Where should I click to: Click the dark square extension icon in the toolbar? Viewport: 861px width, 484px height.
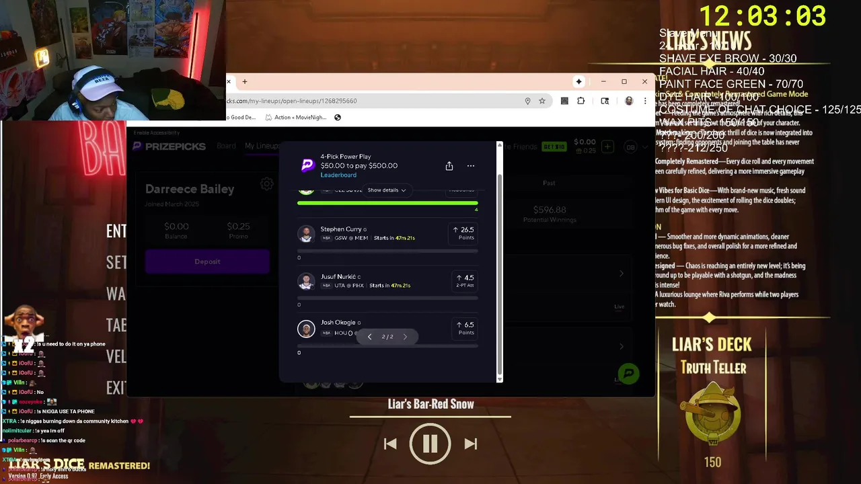pos(564,101)
